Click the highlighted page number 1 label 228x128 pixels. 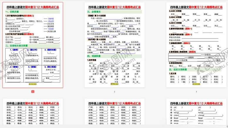[x=33, y=92]
